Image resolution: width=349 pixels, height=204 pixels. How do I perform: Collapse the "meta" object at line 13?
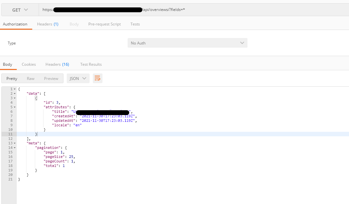(x=15, y=143)
